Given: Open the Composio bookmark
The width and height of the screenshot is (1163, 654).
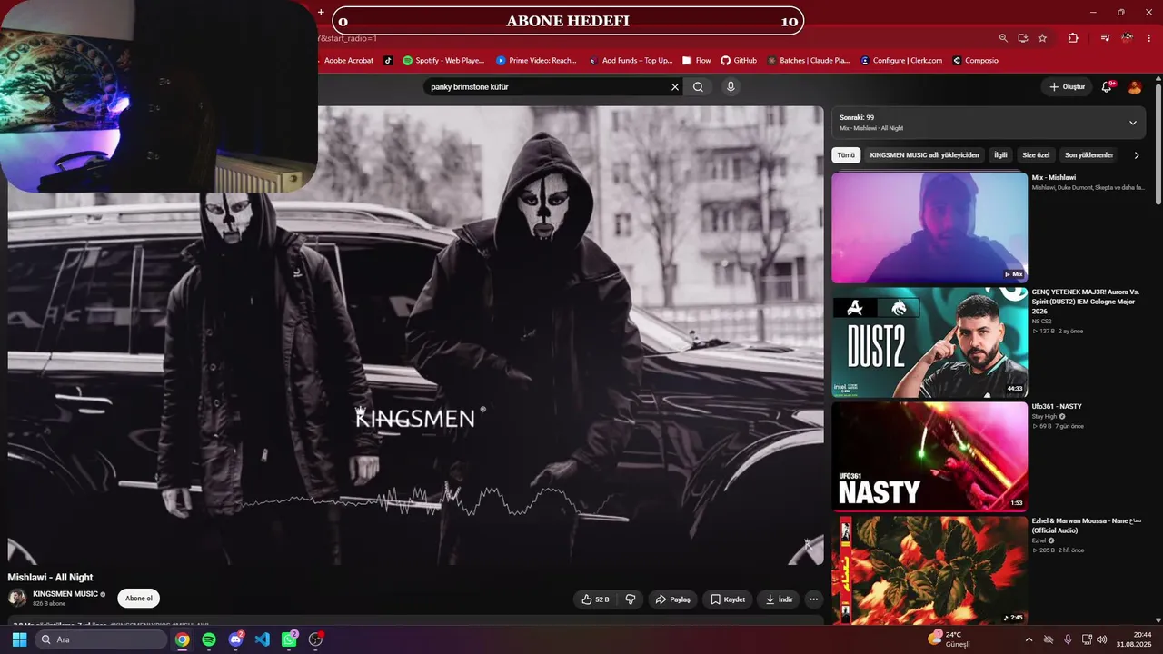Looking at the screenshot, I should [x=975, y=61].
